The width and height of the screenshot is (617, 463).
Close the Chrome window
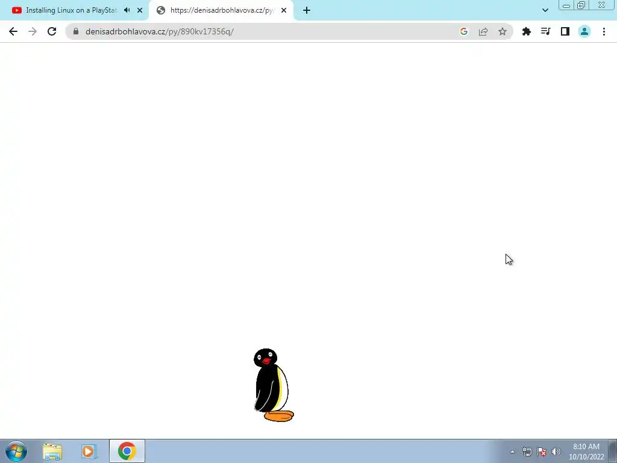pos(601,5)
